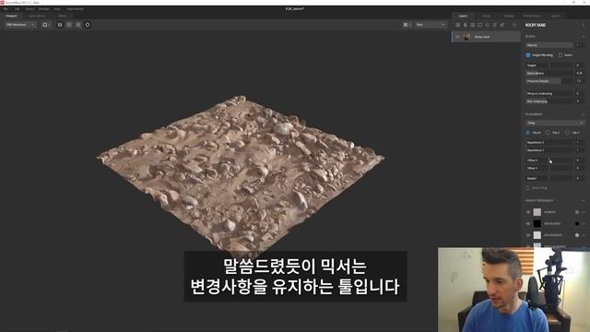The height and width of the screenshot is (332, 590).
Task: Click the camera screenshot icon in viewport toolbar
Action: pyautogui.click(x=45, y=25)
